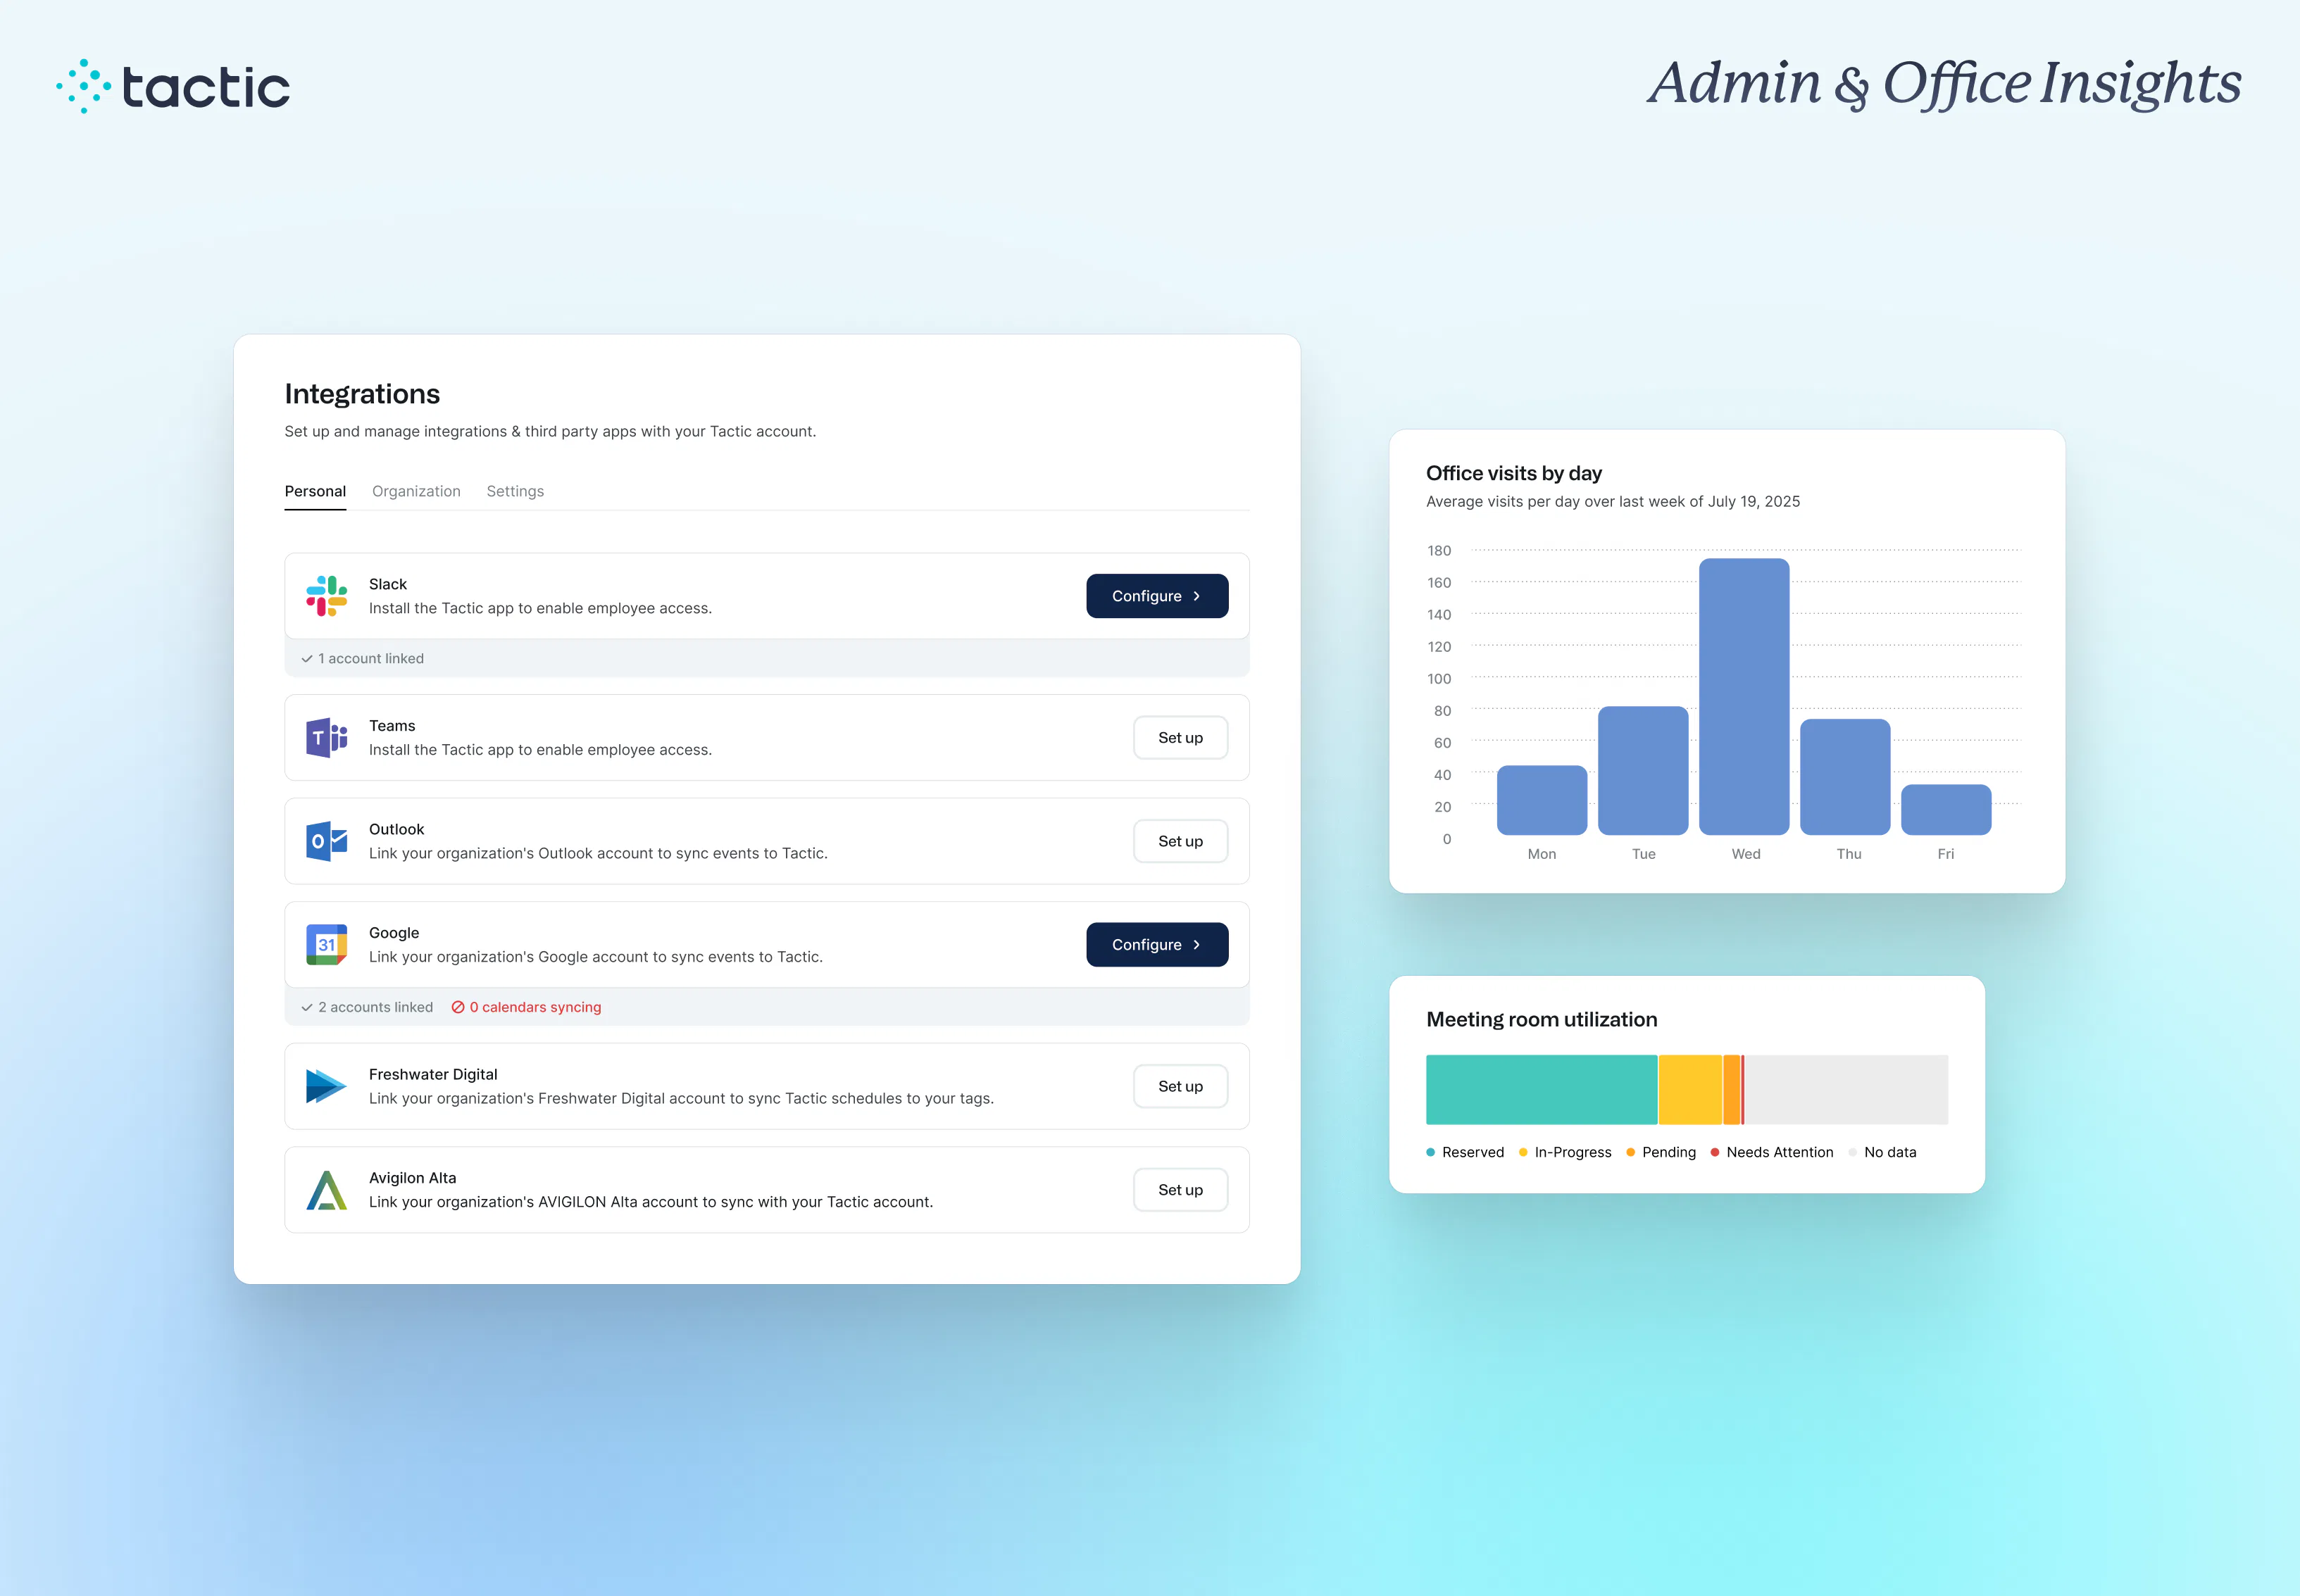Click the Avigilon Alta logo icon
The width and height of the screenshot is (2300, 1596).
326,1190
